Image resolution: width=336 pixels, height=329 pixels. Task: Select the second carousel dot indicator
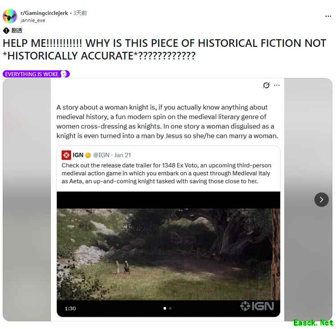(170, 308)
